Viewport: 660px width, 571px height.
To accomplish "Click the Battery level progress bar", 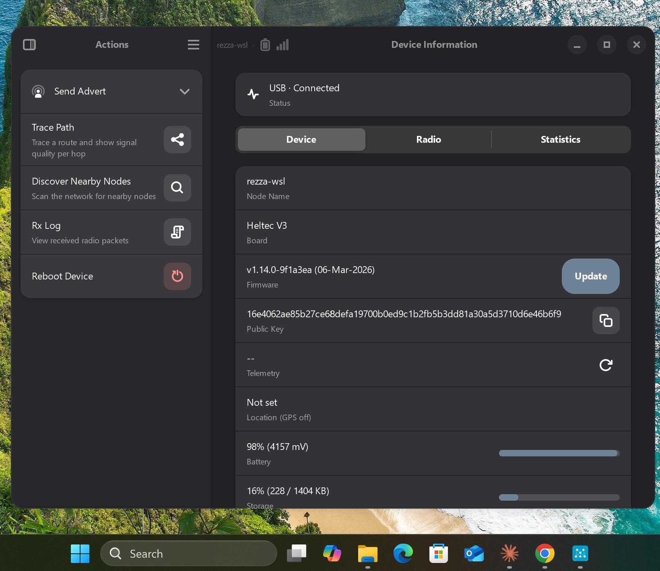I will pyautogui.click(x=559, y=453).
